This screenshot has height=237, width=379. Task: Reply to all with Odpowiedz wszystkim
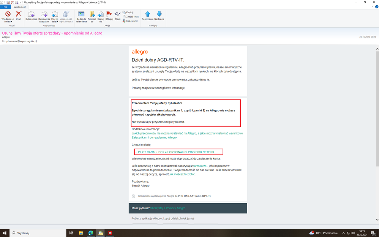[x=44, y=16]
